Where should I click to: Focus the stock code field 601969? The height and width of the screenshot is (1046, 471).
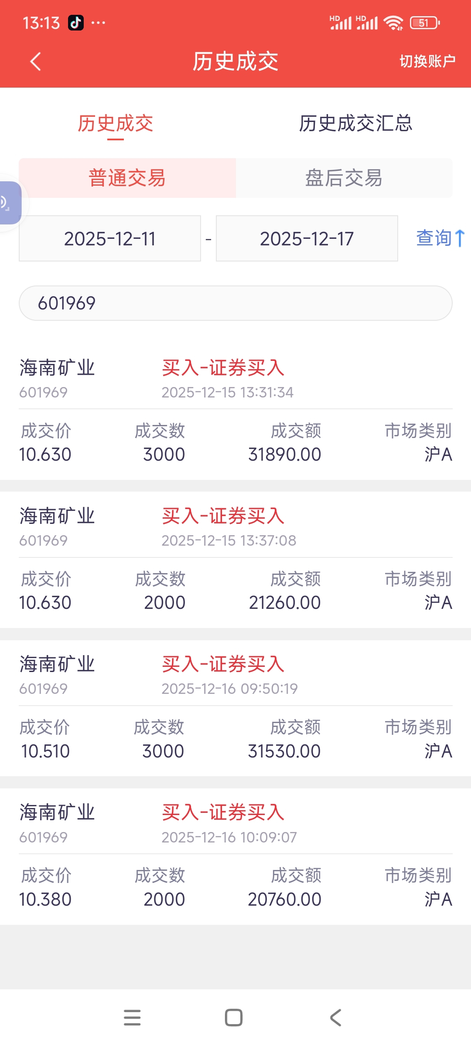[x=235, y=303]
